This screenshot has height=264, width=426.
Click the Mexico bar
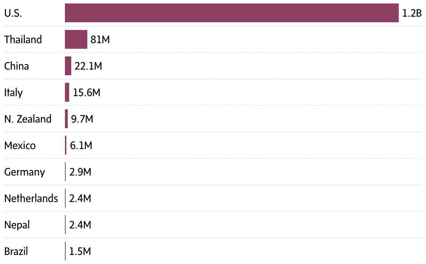[x=66, y=145]
